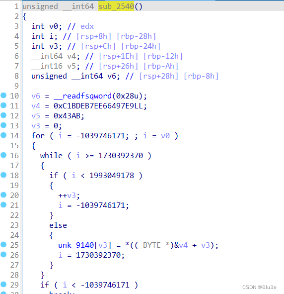
Task: Select the highlighted function name sub_2540
Action: coord(116,6)
